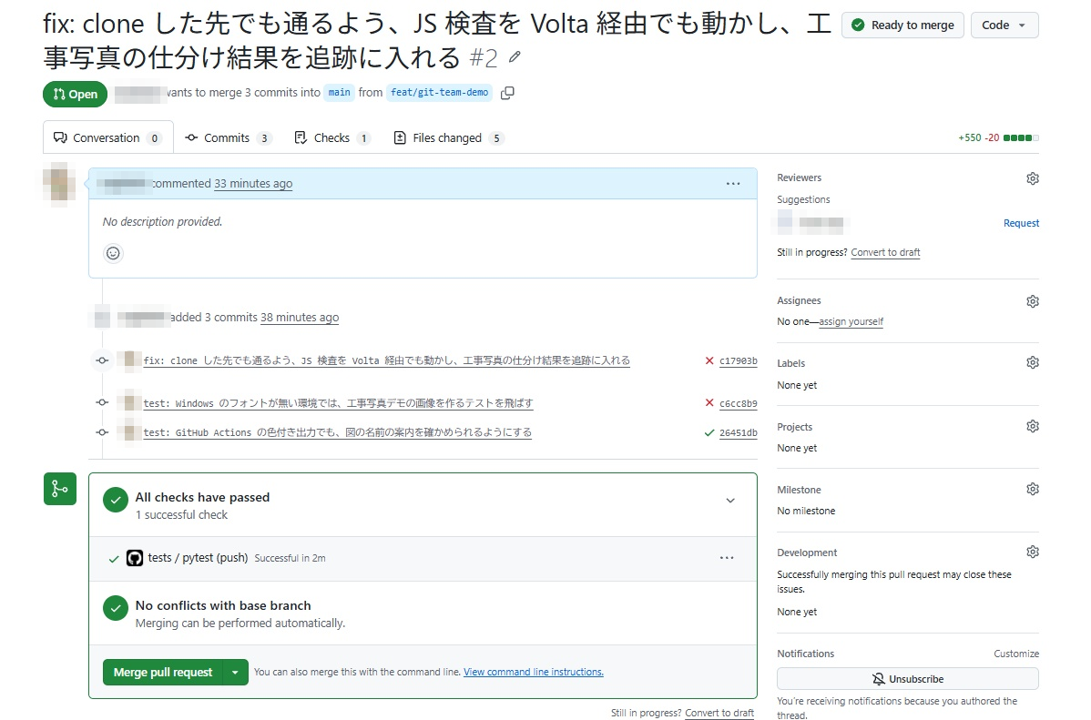1091x720 pixels.
Task: Click the '38 minutes ago' commits timestamp
Action: click(300, 317)
